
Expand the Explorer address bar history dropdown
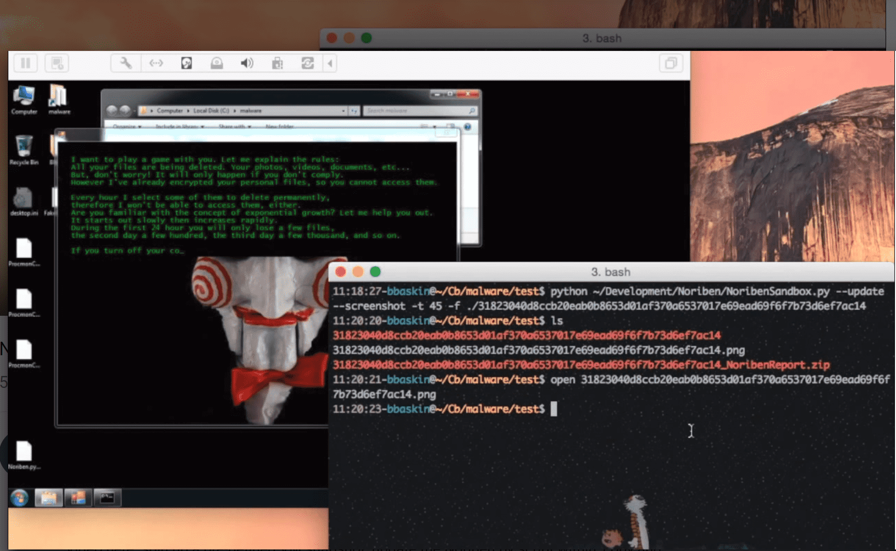343,111
